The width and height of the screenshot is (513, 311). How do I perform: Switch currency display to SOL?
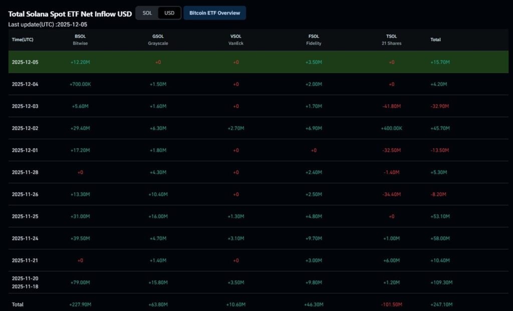click(147, 13)
